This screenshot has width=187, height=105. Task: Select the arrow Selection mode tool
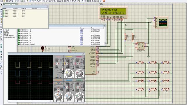coord(1,5)
